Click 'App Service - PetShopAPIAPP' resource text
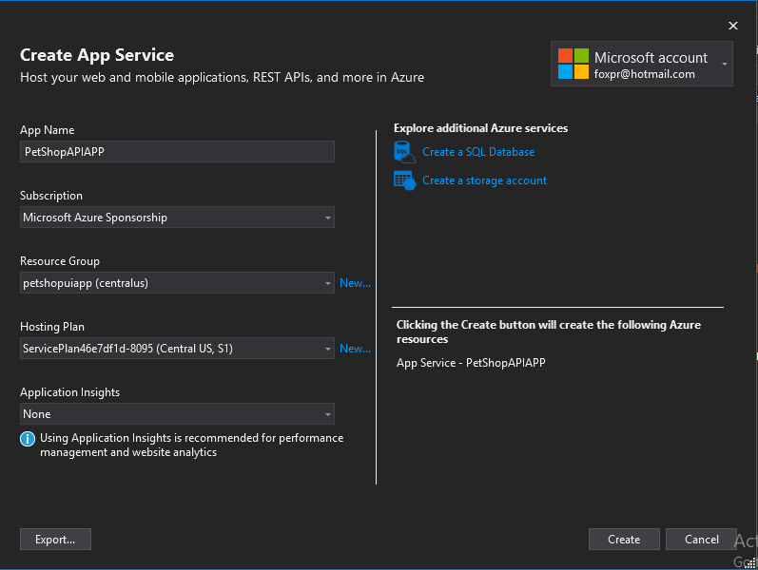The image size is (758, 570). pos(471,363)
